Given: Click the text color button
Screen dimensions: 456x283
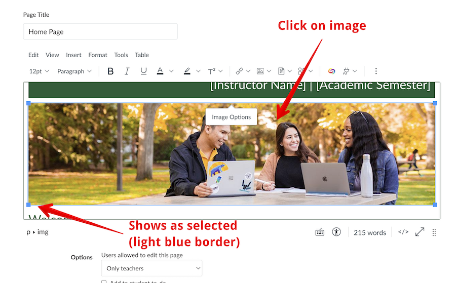Looking at the screenshot, I should pyautogui.click(x=160, y=71).
